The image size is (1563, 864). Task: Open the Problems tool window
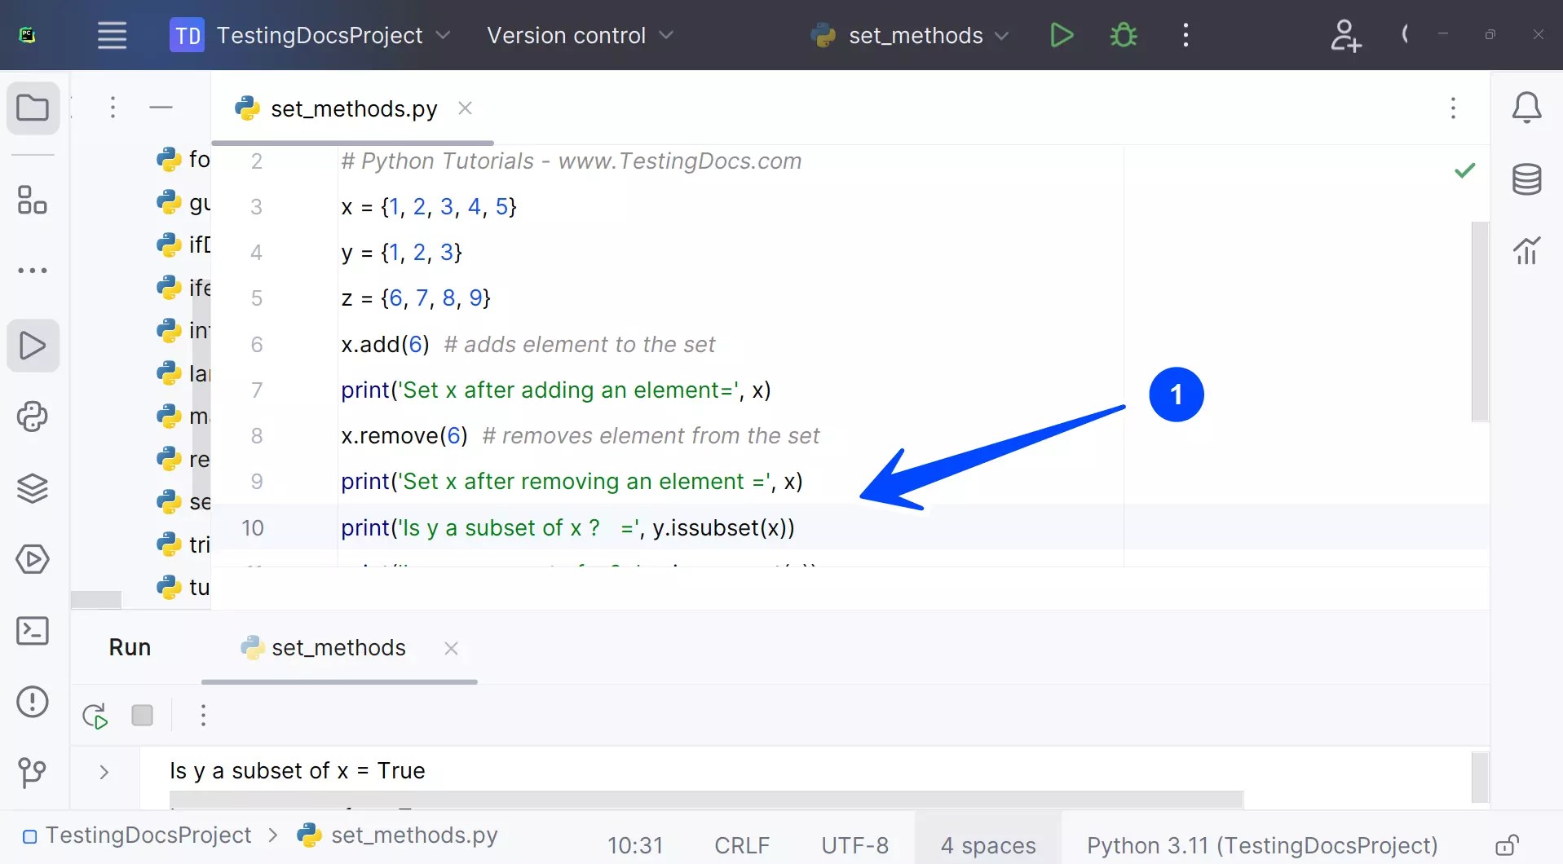point(32,702)
